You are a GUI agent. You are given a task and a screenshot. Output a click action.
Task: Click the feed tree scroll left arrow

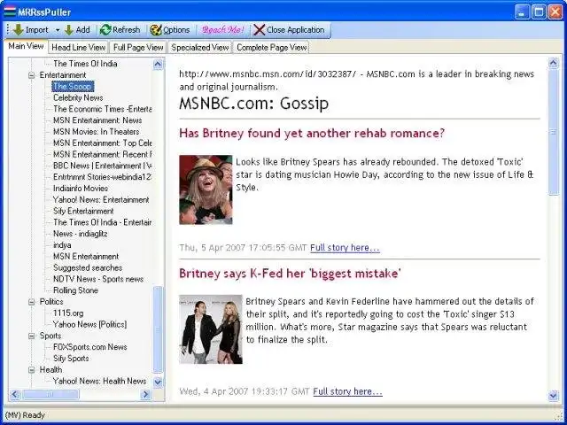15,394
